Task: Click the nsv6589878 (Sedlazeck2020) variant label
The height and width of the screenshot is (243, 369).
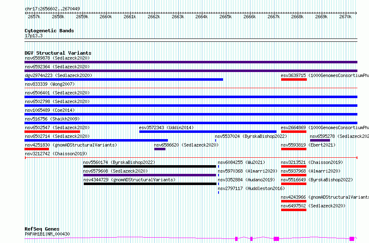Action: tap(57, 58)
